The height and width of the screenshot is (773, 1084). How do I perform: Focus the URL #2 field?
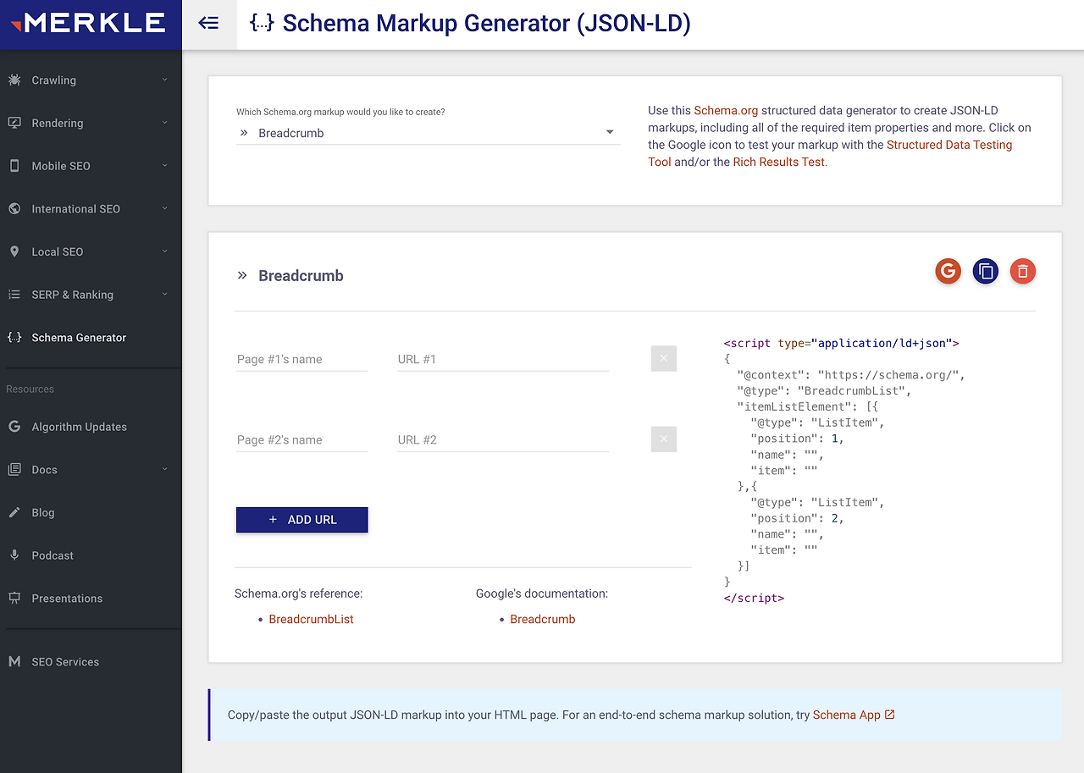[x=503, y=439]
